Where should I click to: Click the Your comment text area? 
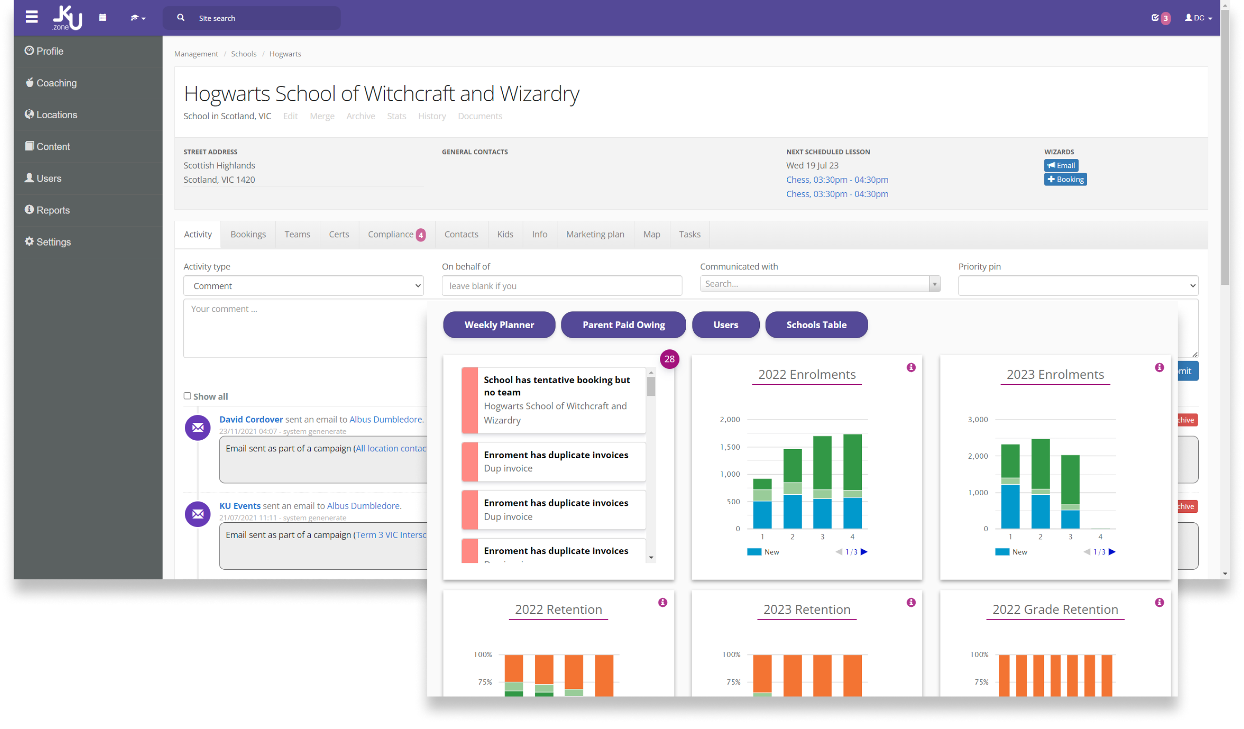click(305, 329)
